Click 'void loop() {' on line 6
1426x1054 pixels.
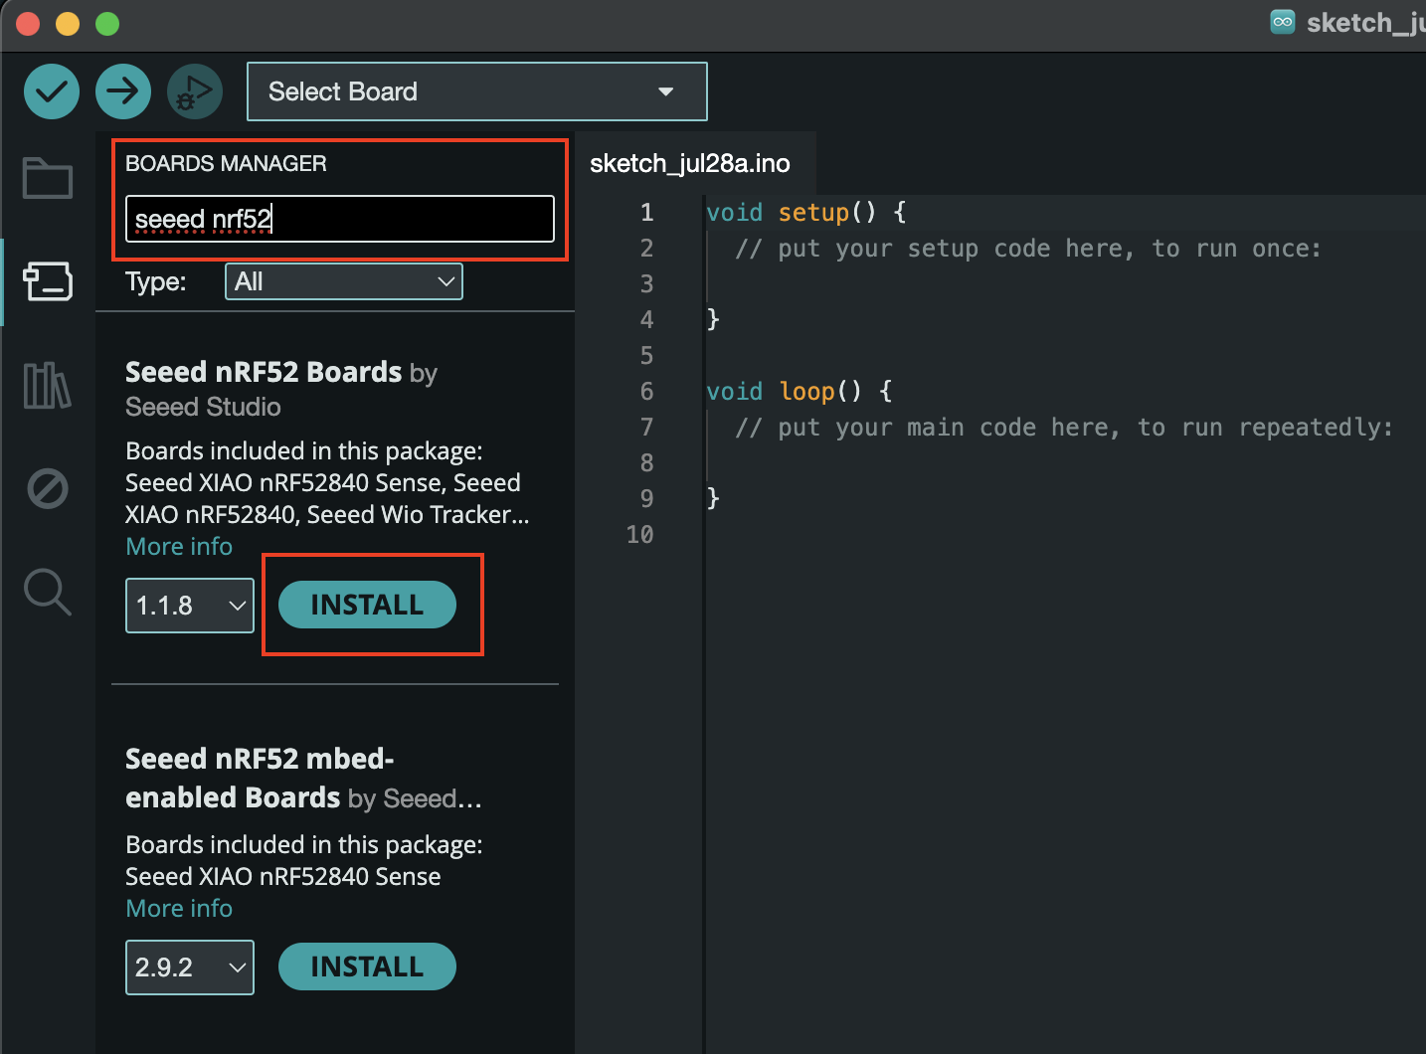coord(800,391)
